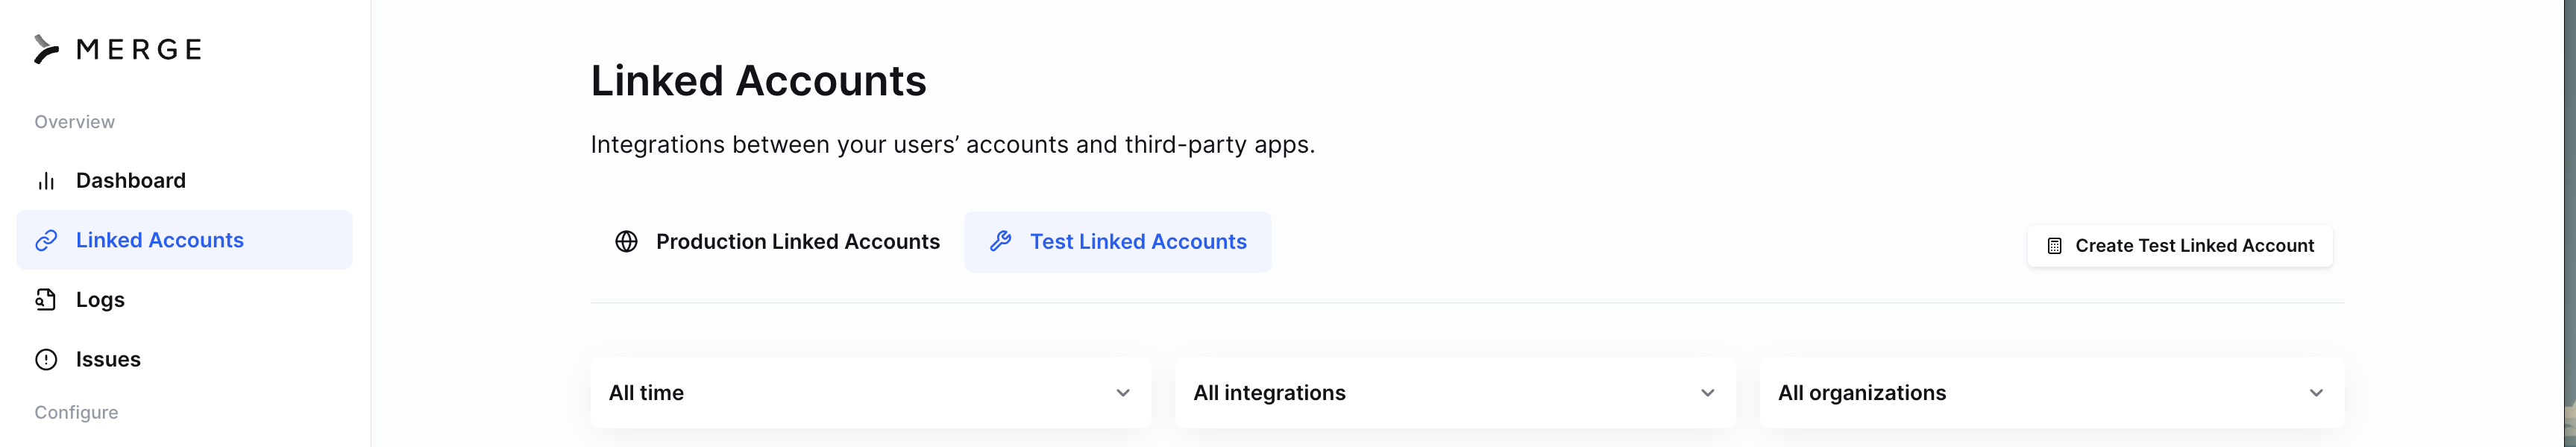2576x447 pixels.
Task: Open the All organizations dropdown
Action: click(x=2051, y=393)
